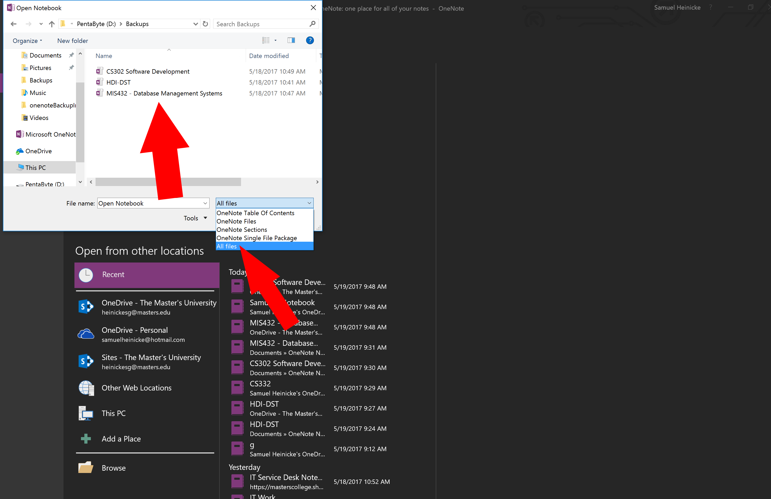Click the Back navigation arrow
This screenshot has height=499, width=771.
click(13, 24)
